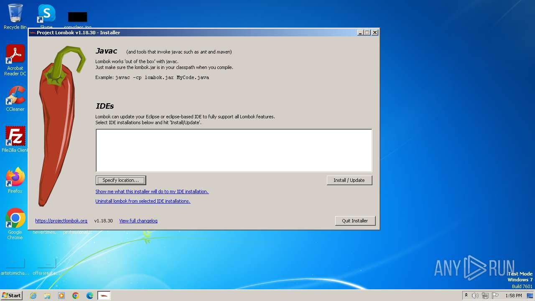The width and height of the screenshot is (535, 301).
Task: Click the v1.18.30 version label
Action: tap(103, 221)
